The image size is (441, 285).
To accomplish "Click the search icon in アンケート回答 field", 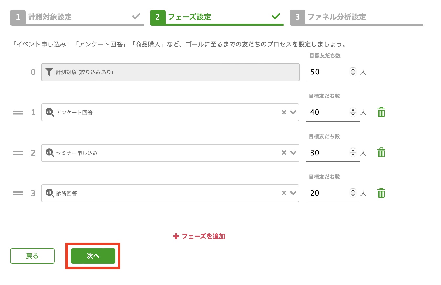I will point(50,112).
